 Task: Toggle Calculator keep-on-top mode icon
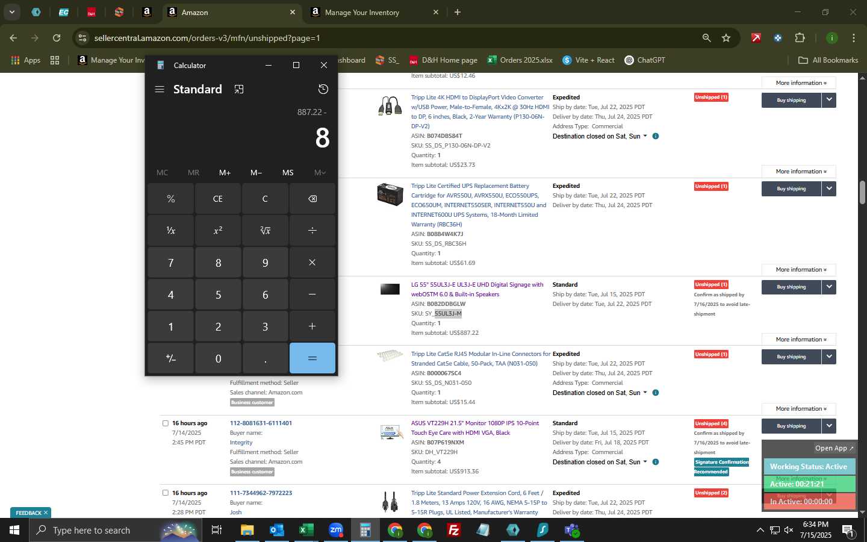(x=239, y=89)
